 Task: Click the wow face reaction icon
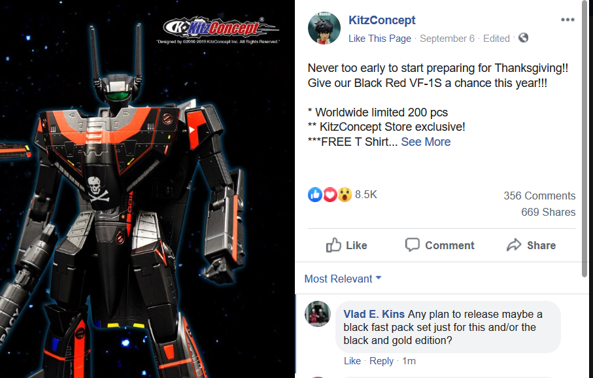tap(345, 194)
